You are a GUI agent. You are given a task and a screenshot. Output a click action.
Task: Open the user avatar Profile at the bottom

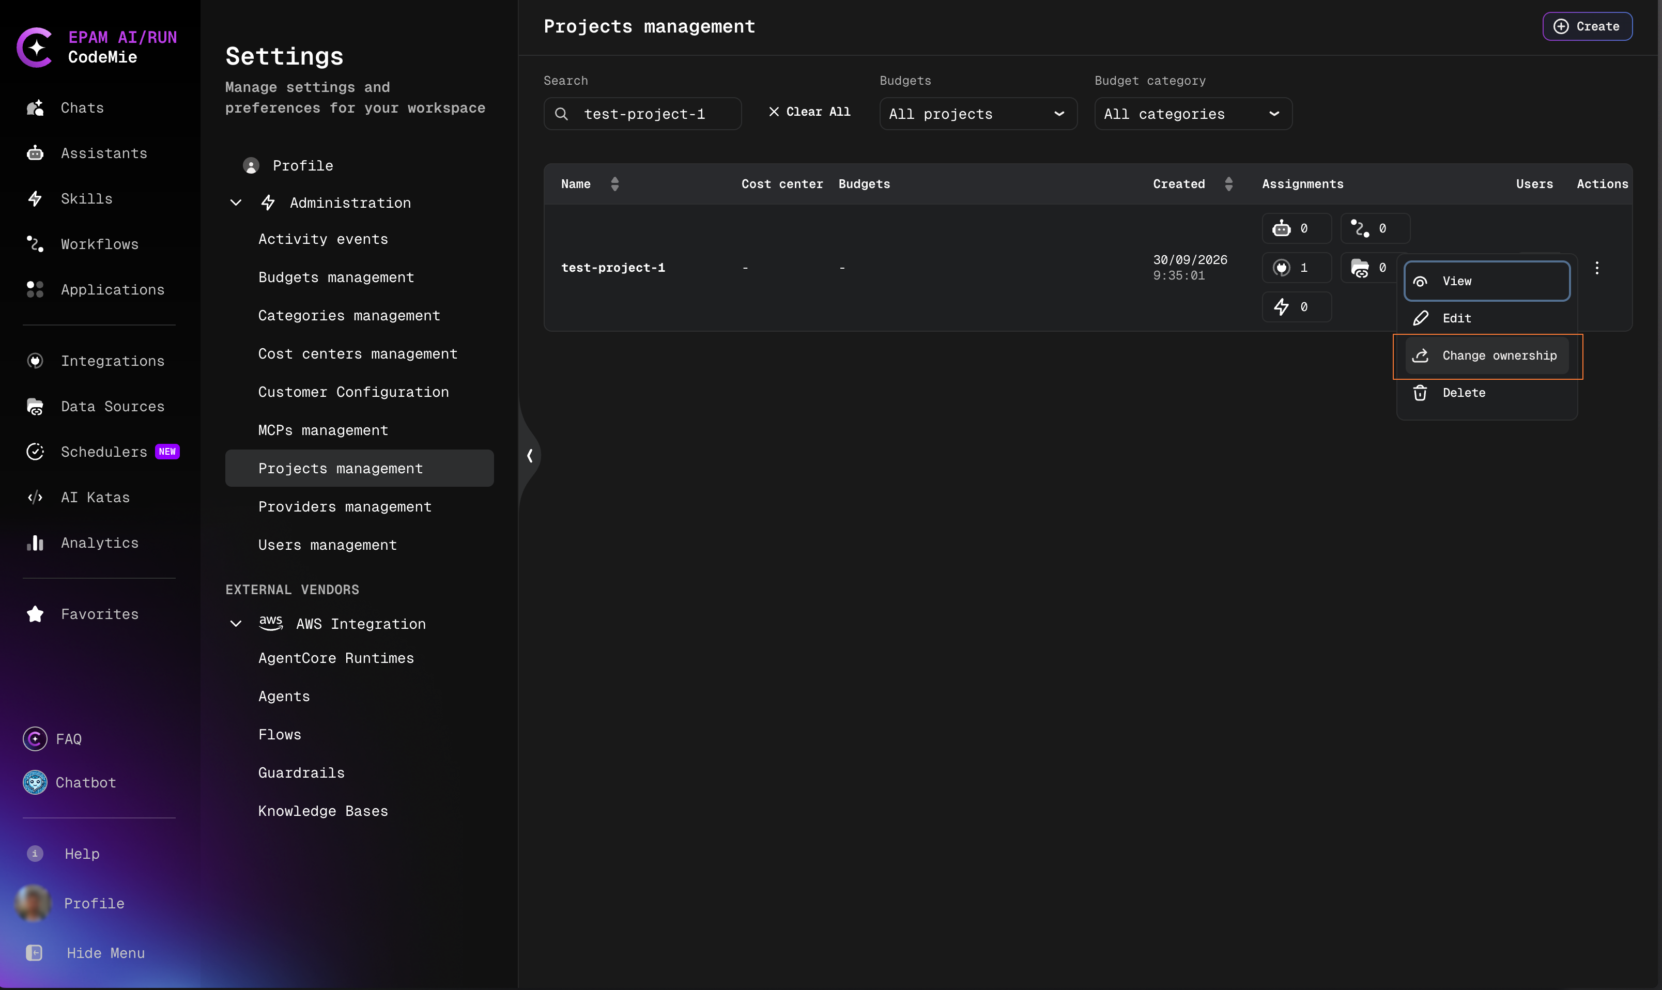(70, 903)
